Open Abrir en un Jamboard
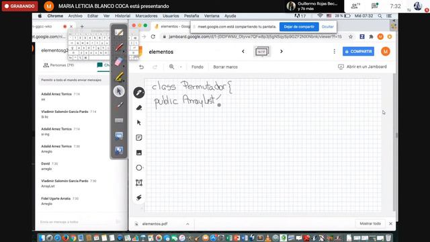 pos(362,67)
